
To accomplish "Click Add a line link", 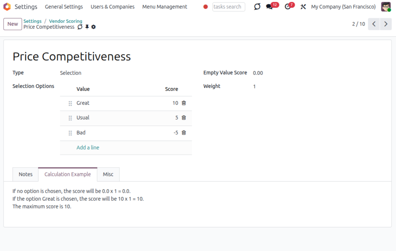I will pos(88,147).
